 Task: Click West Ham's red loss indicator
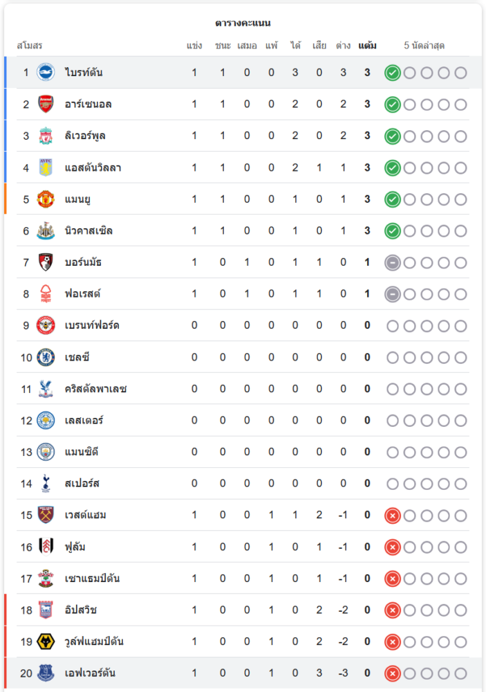tap(393, 516)
